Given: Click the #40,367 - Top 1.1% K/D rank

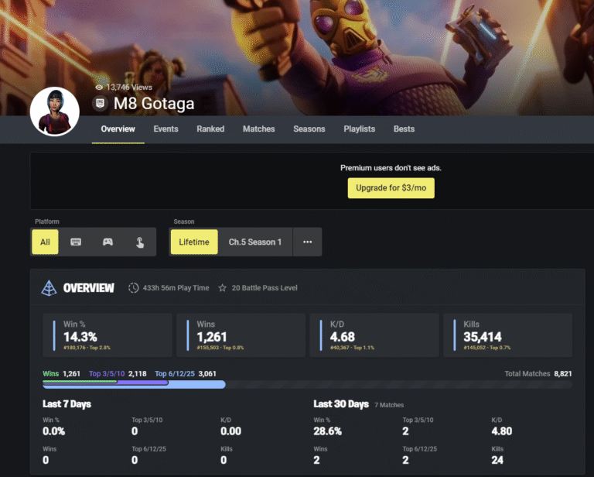Looking at the screenshot, I should (x=352, y=348).
